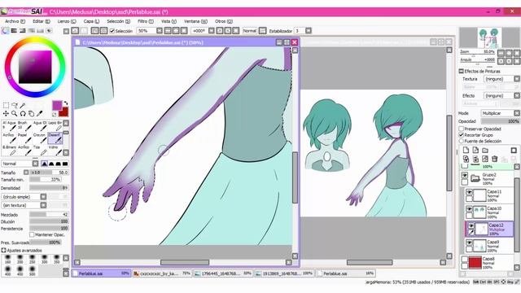Create a new layer folder
This screenshot has height=293, width=521.
[485, 150]
